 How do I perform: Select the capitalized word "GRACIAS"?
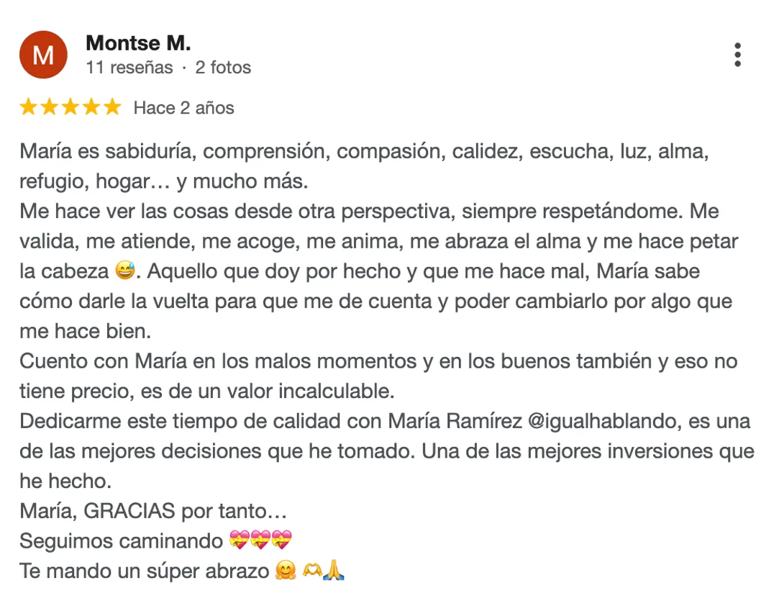point(129,511)
